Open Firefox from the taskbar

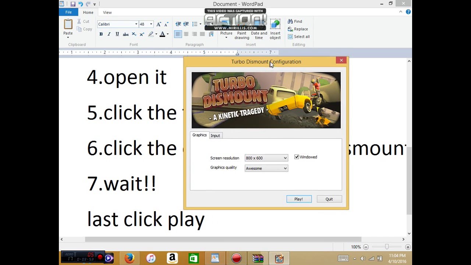click(129, 258)
